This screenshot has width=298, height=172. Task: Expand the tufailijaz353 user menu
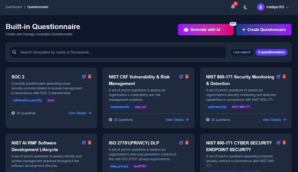273,7
